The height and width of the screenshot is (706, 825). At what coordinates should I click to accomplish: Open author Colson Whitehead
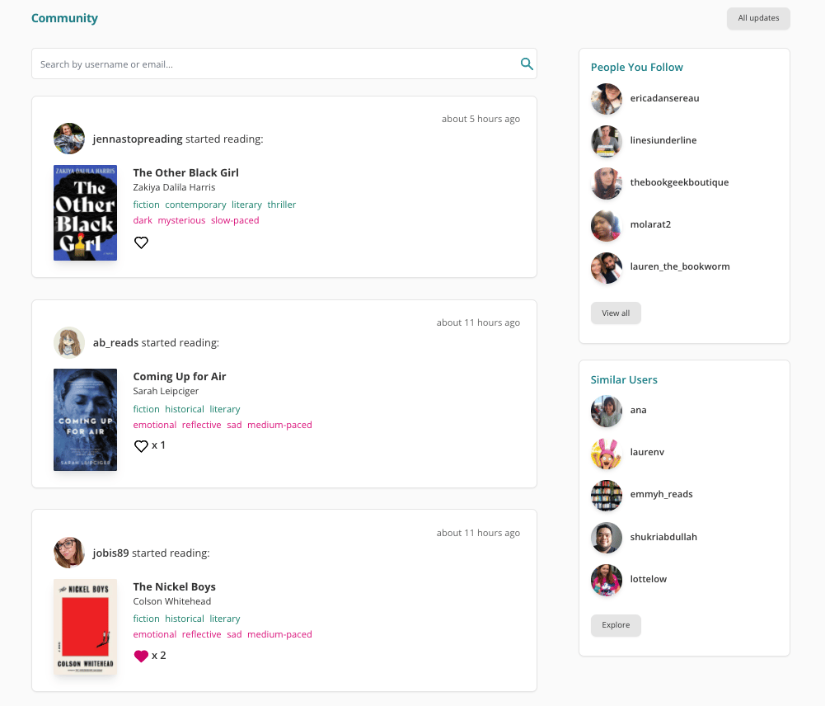tap(172, 601)
